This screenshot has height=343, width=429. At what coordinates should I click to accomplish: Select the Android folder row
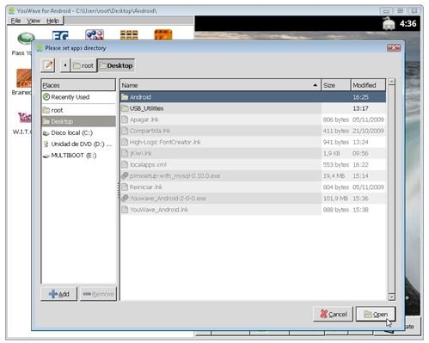(253, 97)
